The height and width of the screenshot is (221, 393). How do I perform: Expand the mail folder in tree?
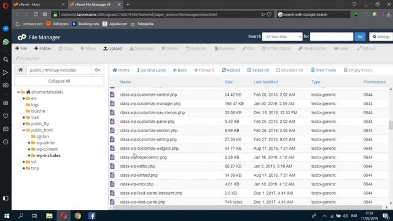pyautogui.click(x=24, y=117)
